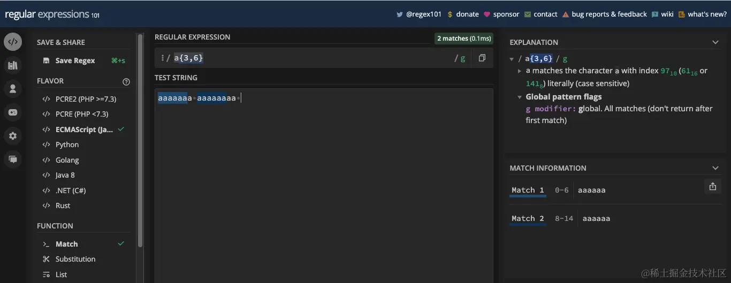The width and height of the screenshot is (731, 283).
Task: Open the regex editor sidebar icon
Action: 13,42
